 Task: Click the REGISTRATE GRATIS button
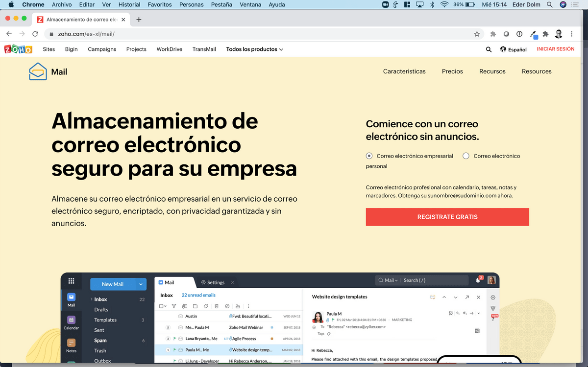(447, 217)
